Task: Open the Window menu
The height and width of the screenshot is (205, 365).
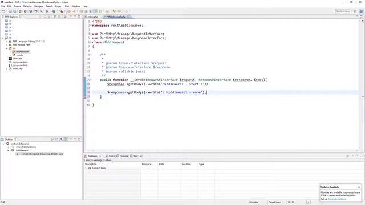Action: click(x=76, y=6)
